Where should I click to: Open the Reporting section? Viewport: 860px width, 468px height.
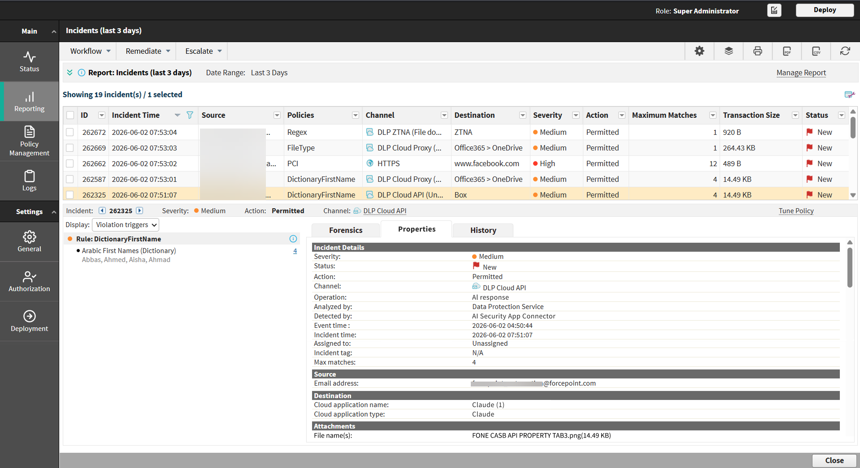tap(29, 102)
